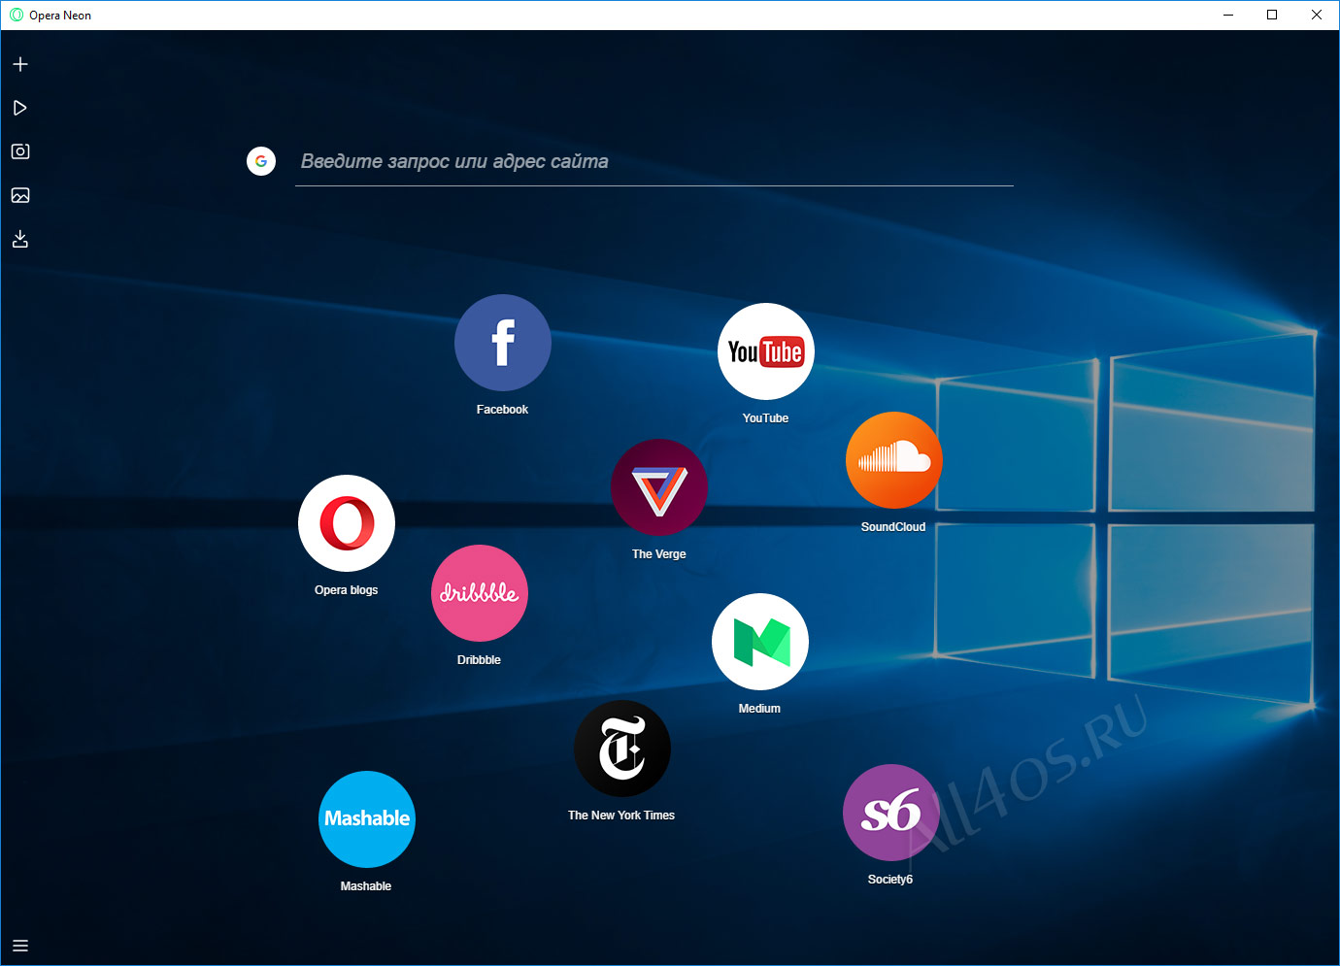Open the Medium speed dial bubble
This screenshot has width=1340, height=966.
(760, 642)
